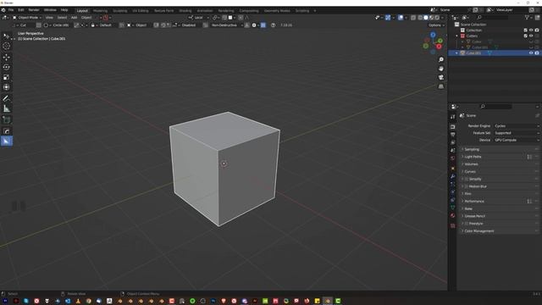Click the properties editor search field

[496, 107]
